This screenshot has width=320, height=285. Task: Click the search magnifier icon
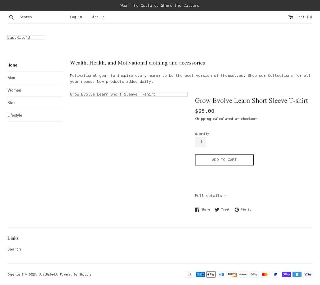point(11,17)
